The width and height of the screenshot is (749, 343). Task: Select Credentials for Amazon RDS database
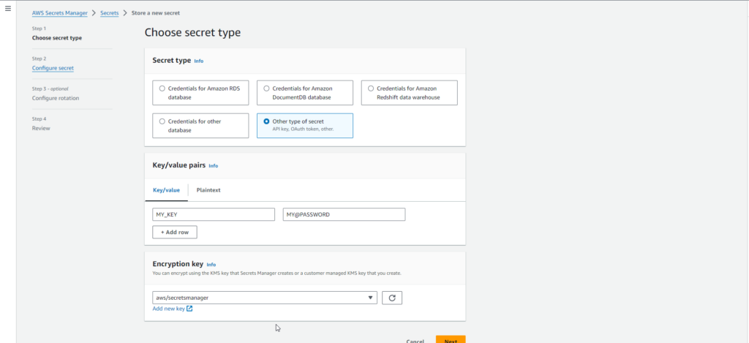(x=200, y=93)
